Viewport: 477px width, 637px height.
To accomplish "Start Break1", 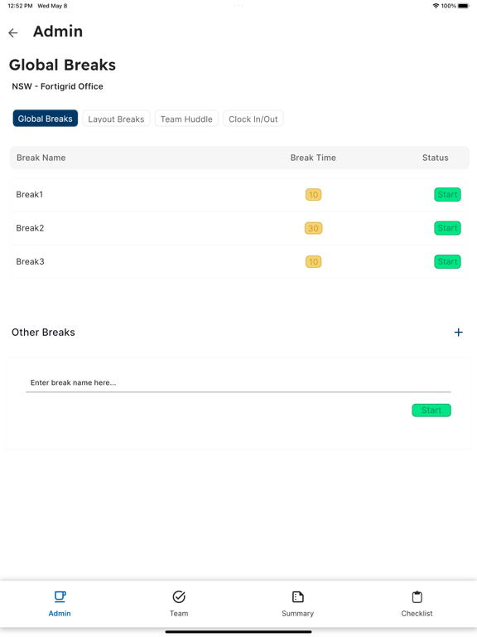I will point(447,195).
